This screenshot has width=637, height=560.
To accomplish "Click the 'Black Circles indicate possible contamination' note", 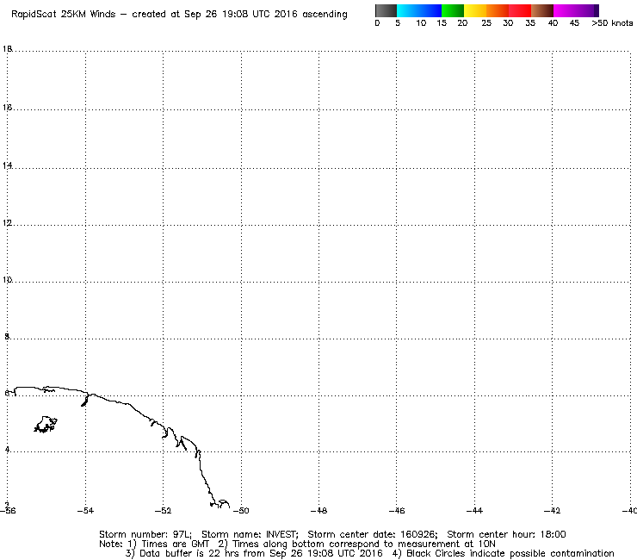I will point(510,553).
